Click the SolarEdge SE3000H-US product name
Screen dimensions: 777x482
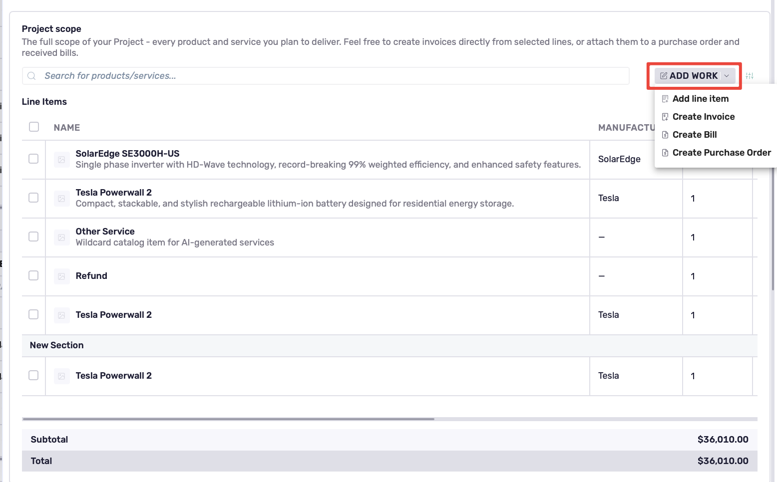tap(128, 154)
